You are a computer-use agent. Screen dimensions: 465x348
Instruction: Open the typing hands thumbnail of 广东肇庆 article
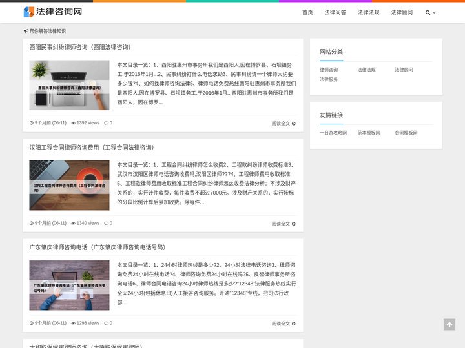[69, 285]
